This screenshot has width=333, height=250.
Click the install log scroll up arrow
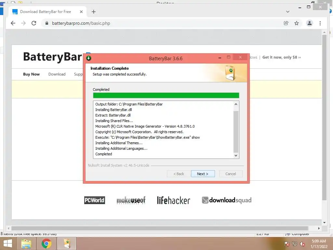236,104
